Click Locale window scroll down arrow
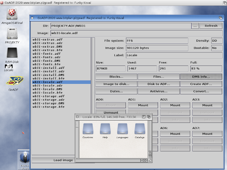The image size is (227, 170). click(150, 156)
